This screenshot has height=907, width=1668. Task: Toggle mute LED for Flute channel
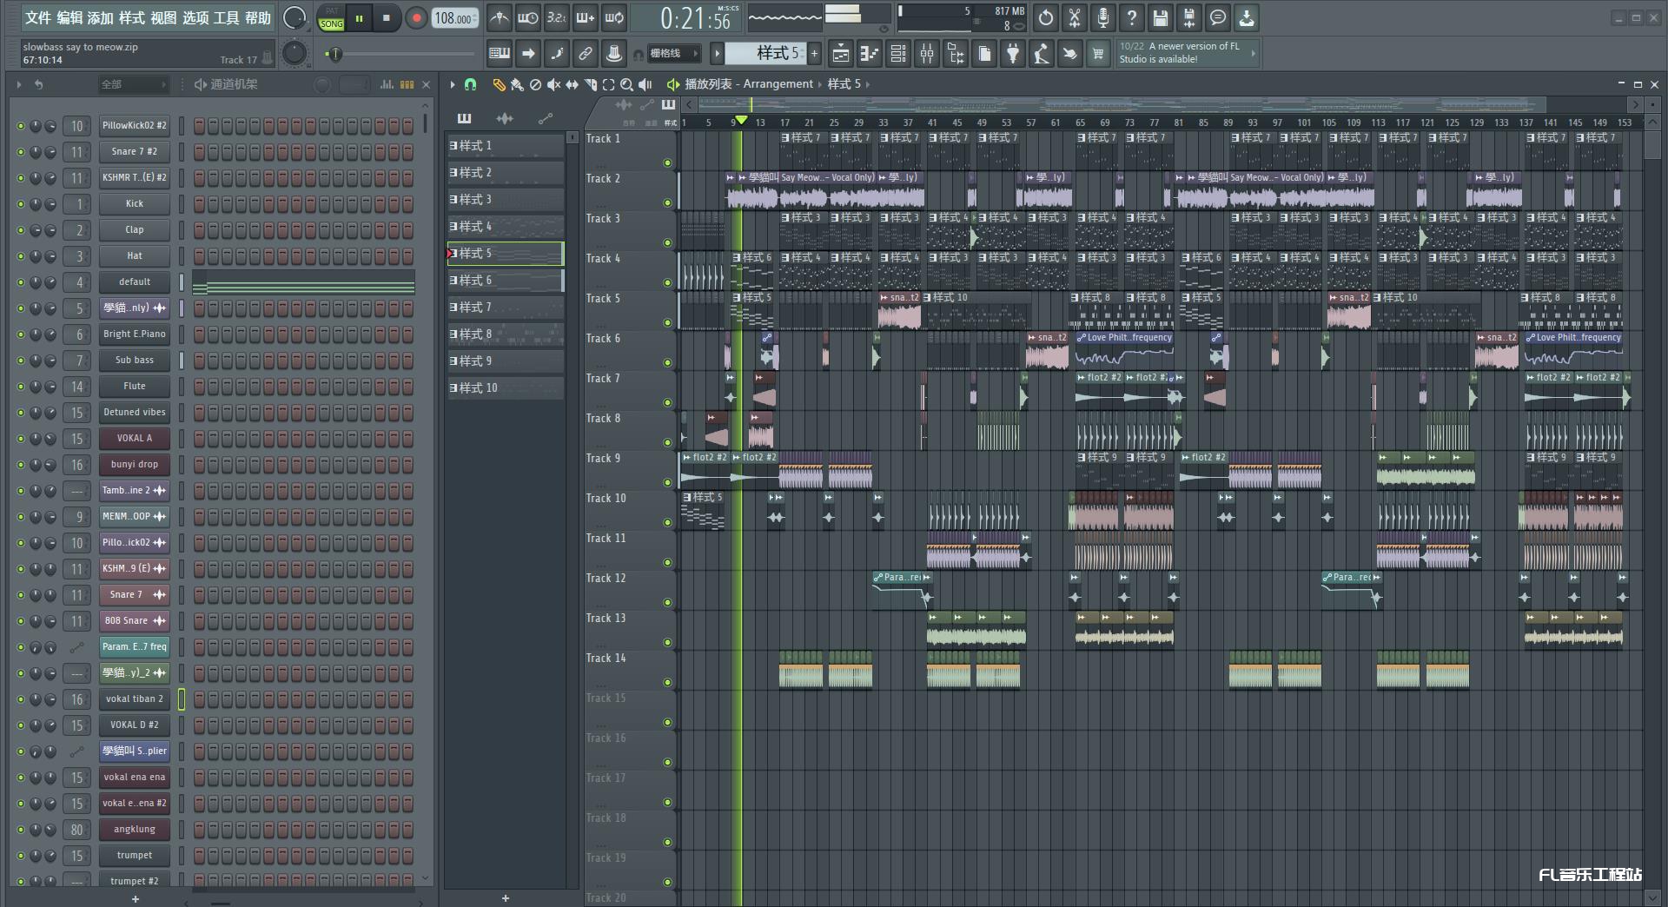pos(21,387)
